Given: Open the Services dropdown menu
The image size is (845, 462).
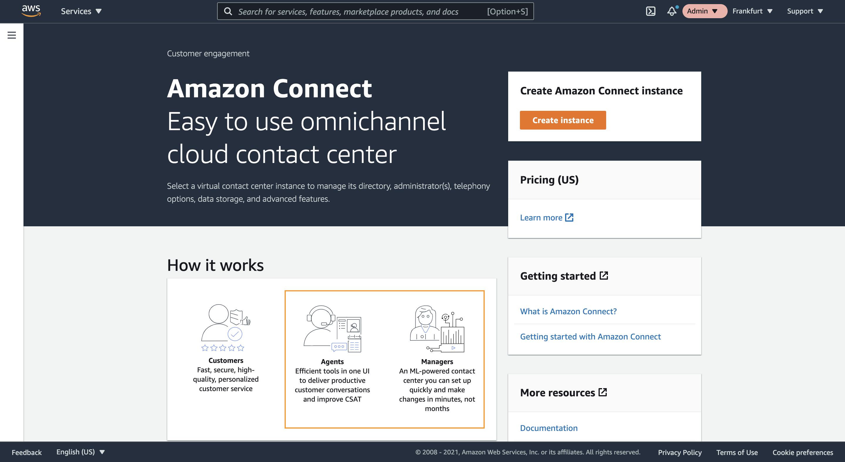Looking at the screenshot, I should click(x=81, y=11).
